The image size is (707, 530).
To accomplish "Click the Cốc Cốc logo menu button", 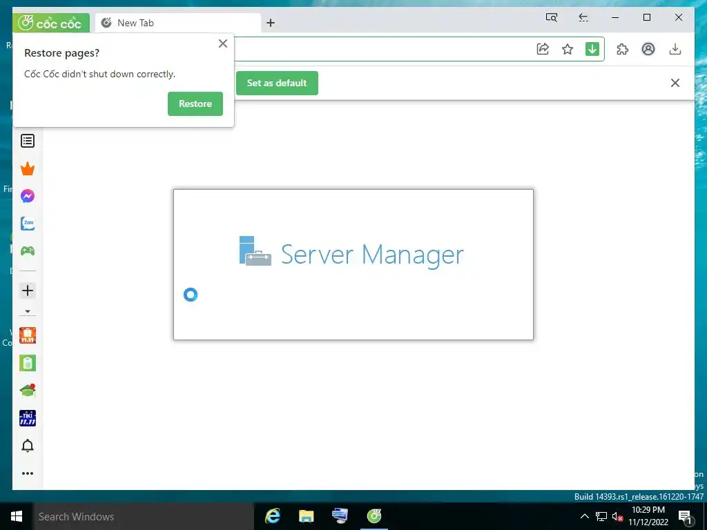I will 51,23.
